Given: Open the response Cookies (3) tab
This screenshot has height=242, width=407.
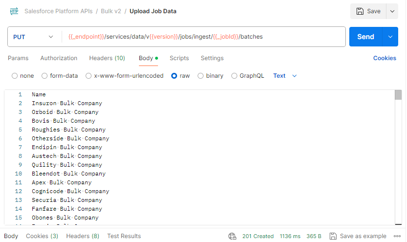Looking at the screenshot, I should pos(42,236).
